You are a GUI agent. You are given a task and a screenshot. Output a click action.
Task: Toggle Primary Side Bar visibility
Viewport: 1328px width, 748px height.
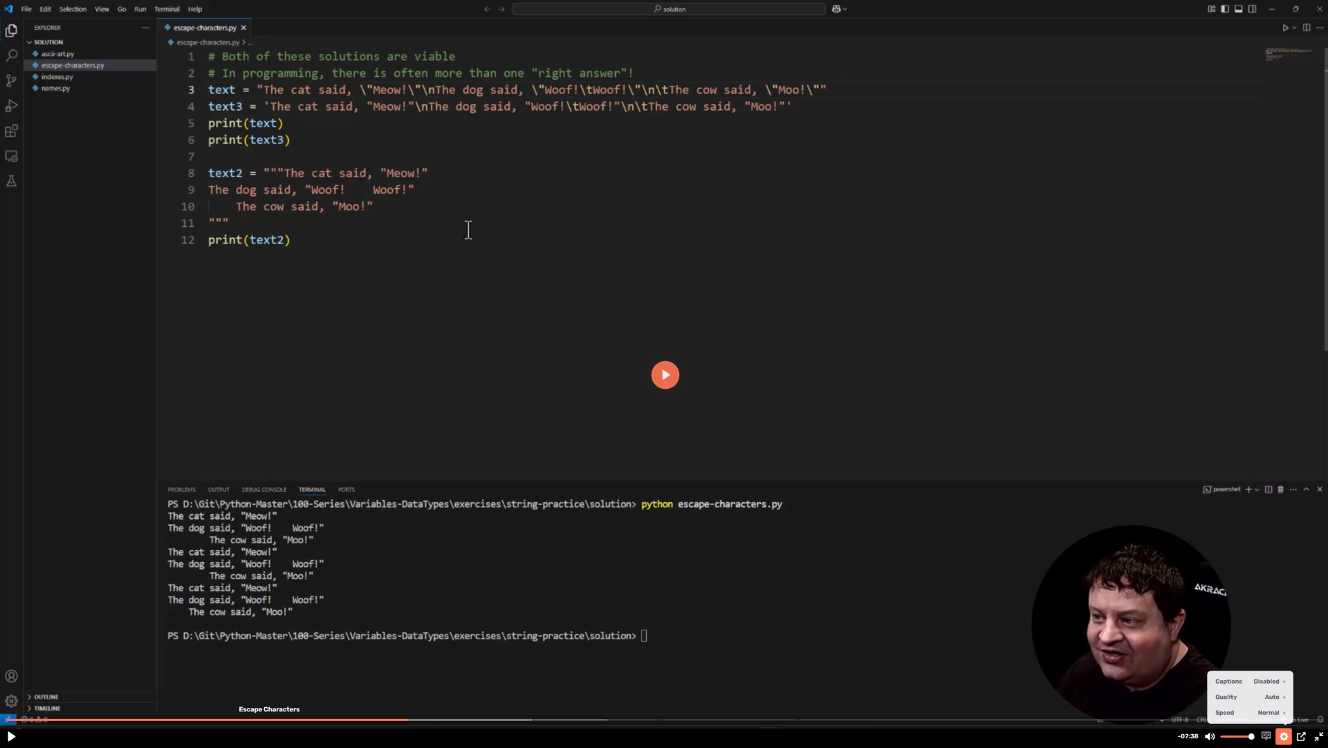click(x=1225, y=9)
